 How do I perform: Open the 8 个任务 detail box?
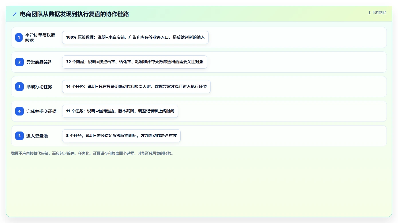tap(121, 136)
